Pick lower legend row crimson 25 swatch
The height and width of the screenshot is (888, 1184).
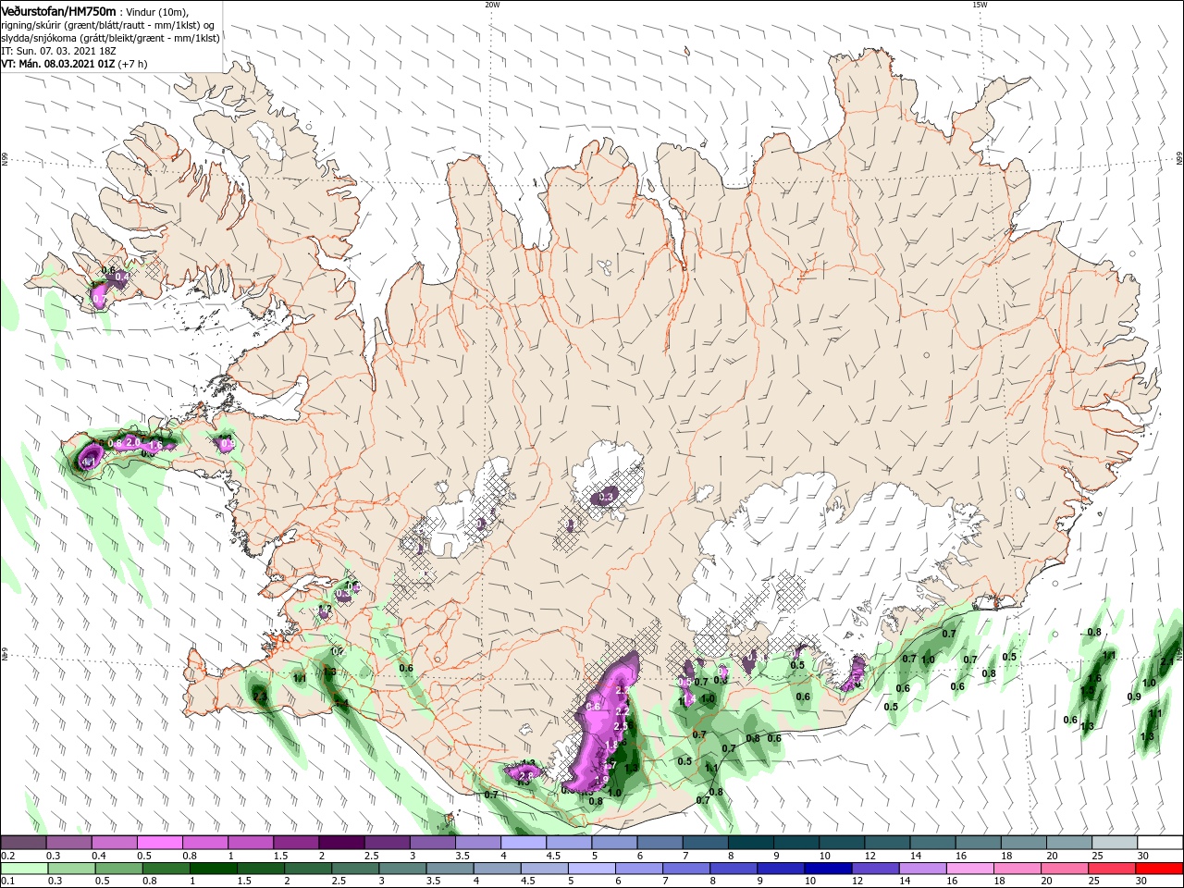1113,869
